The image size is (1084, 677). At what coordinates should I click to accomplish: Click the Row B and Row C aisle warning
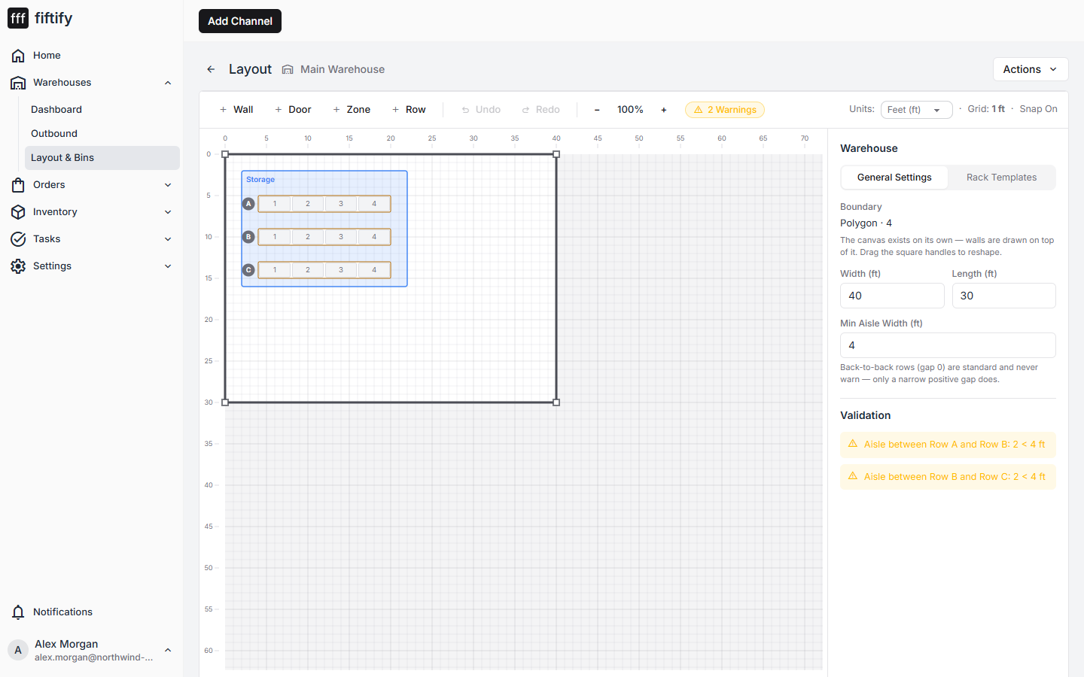tap(948, 477)
